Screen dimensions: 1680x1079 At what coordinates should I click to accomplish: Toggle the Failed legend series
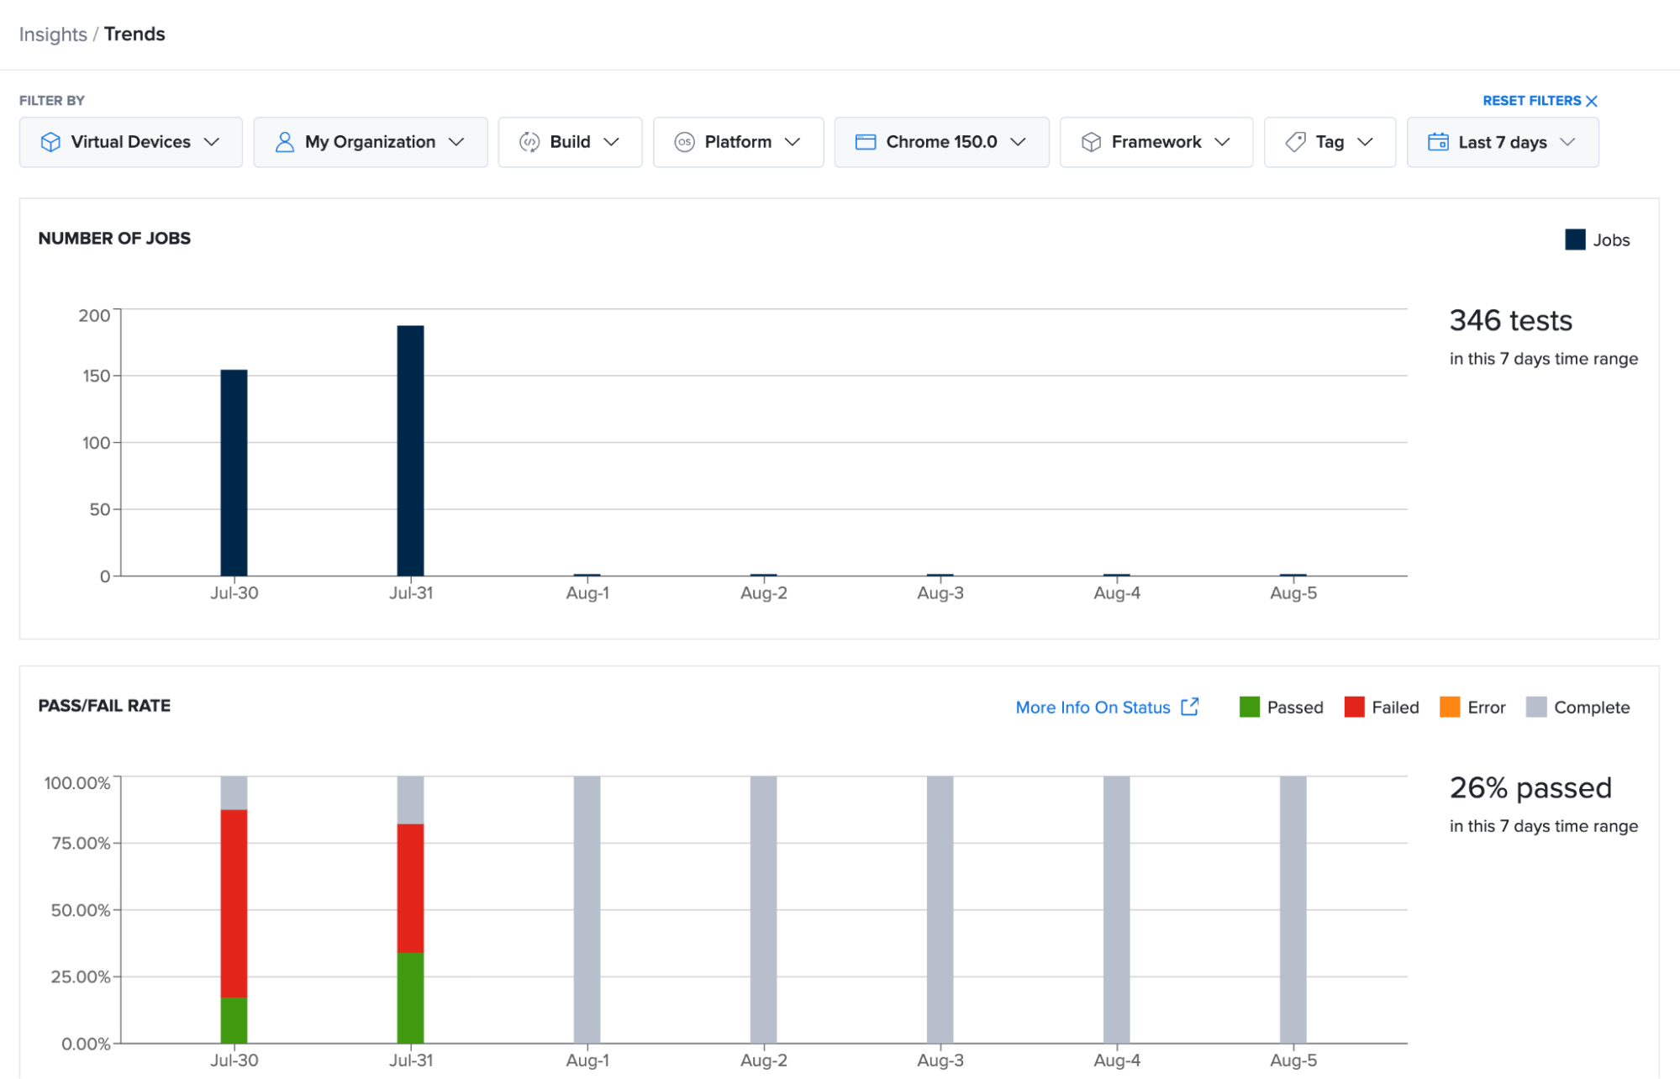click(1382, 707)
